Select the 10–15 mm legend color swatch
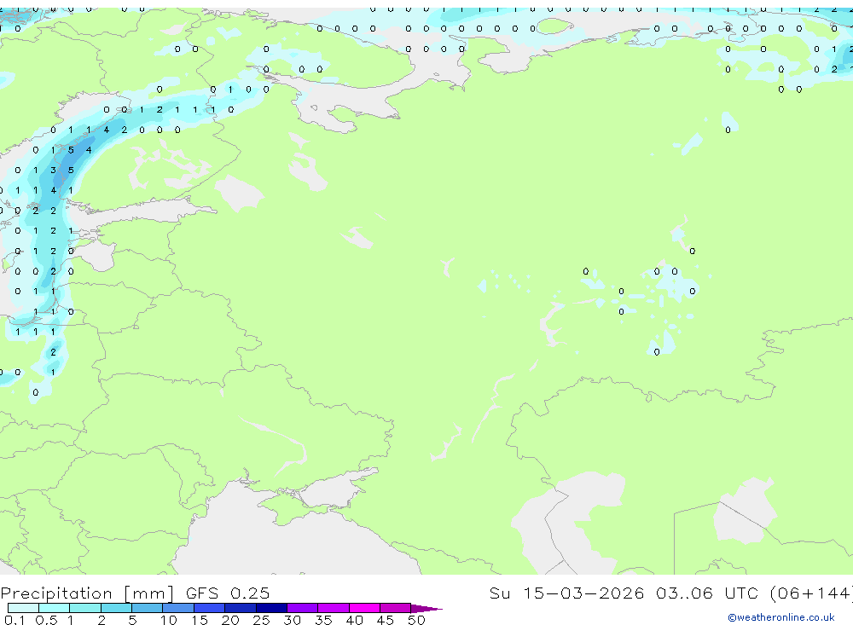Viewport: 853px width, 625px height. pyautogui.click(x=178, y=608)
